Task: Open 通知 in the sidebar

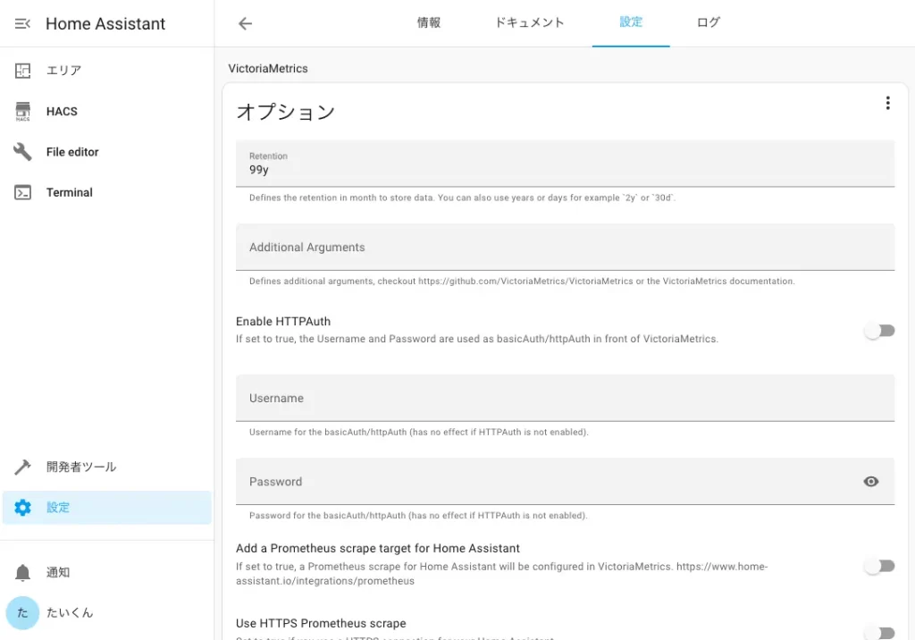Action: (107, 572)
